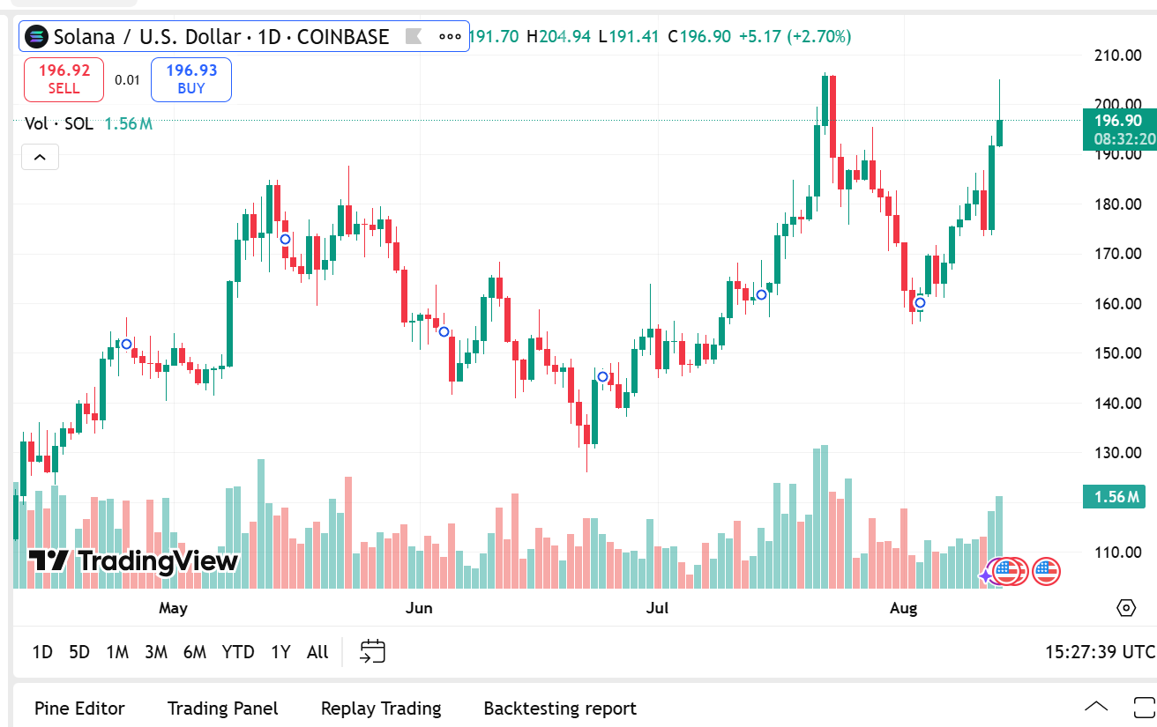The height and width of the screenshot is (727, 1157).
Task: Click the blue BUY 196.93 button
Action: 191,79
